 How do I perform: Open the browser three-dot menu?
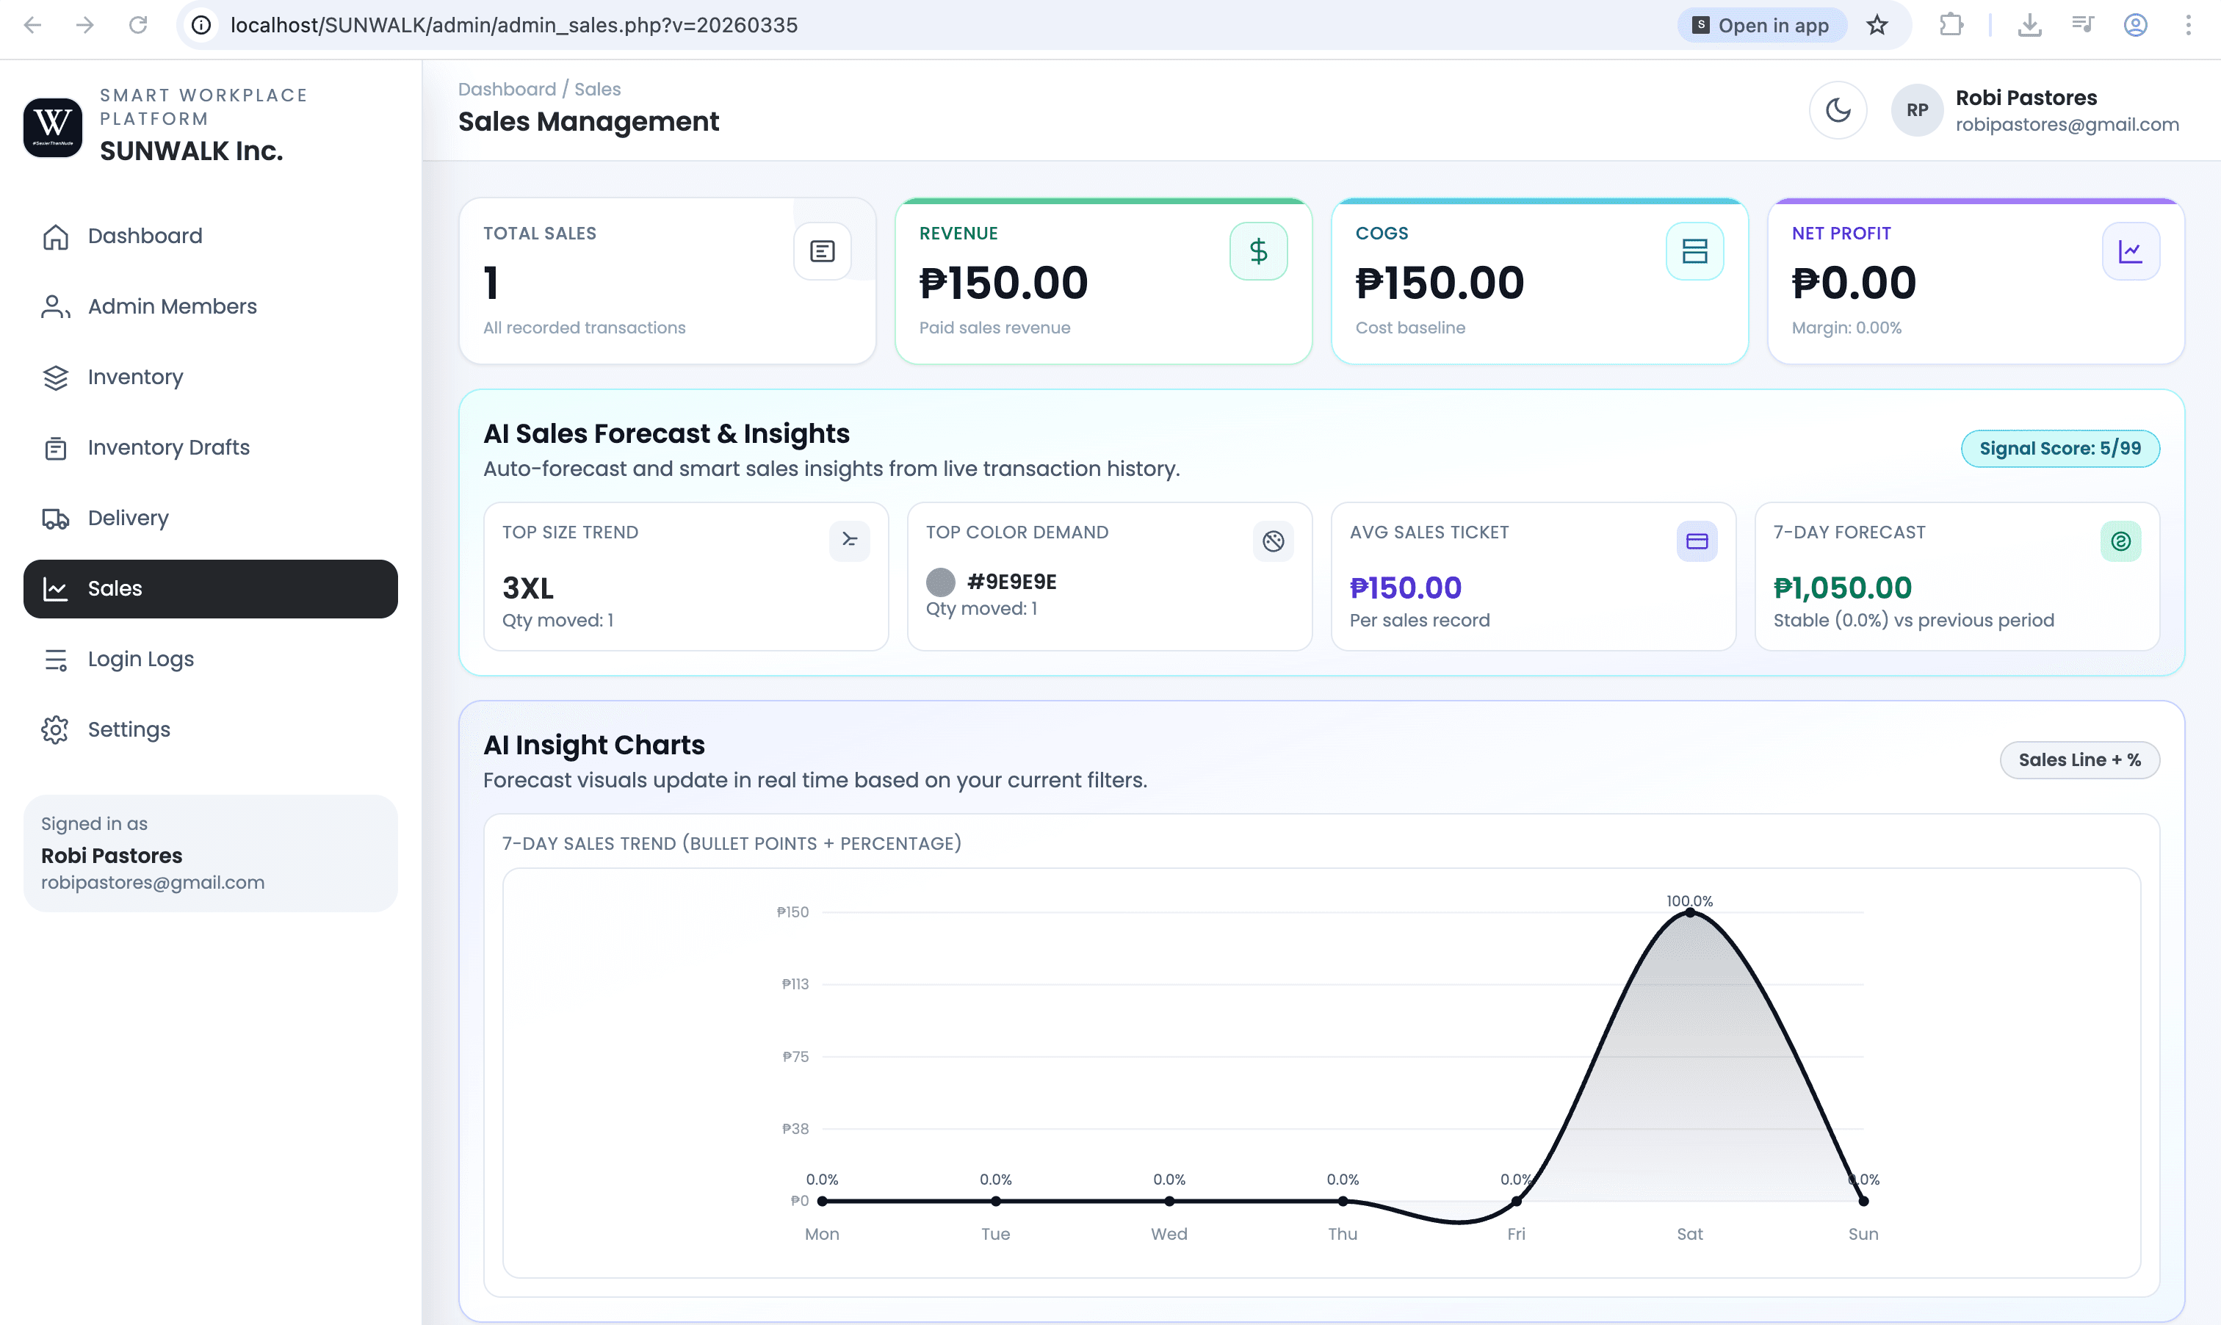click(2188, 25)
